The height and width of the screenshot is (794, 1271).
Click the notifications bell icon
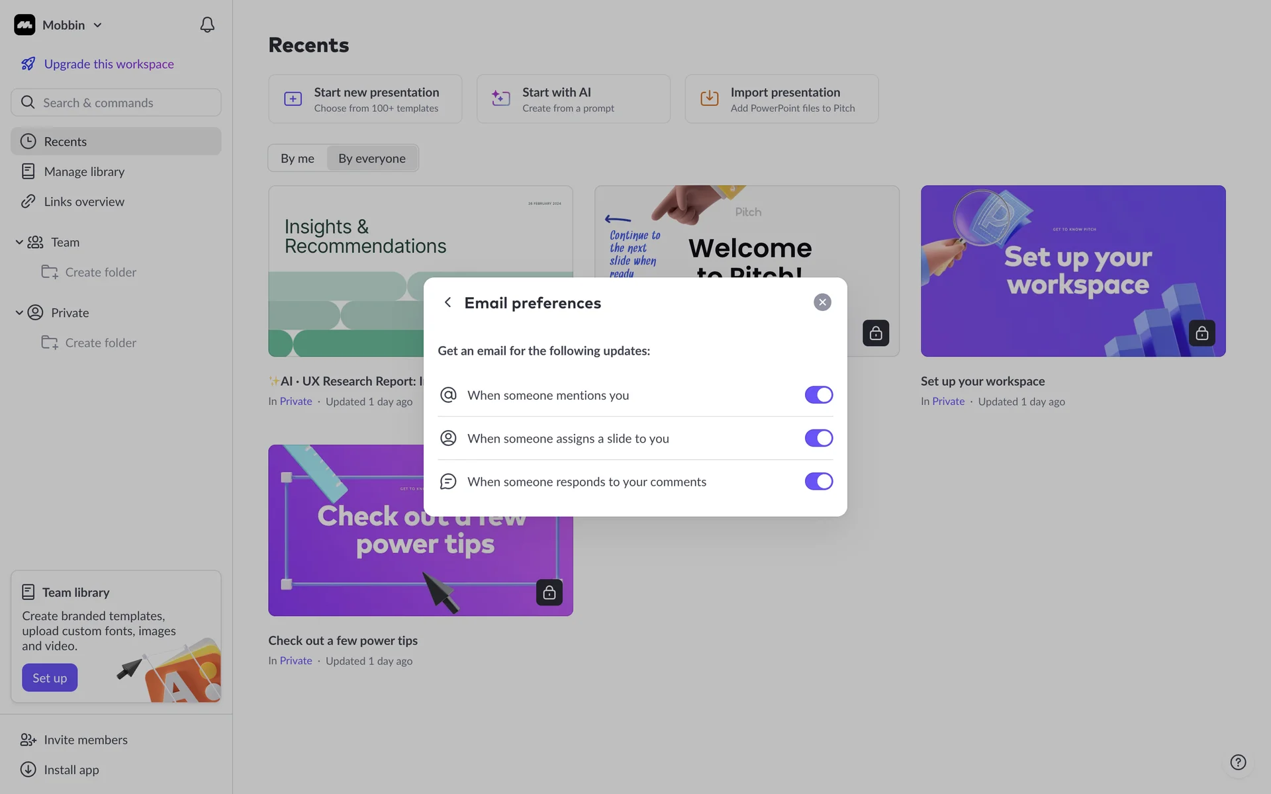(207, 25)
